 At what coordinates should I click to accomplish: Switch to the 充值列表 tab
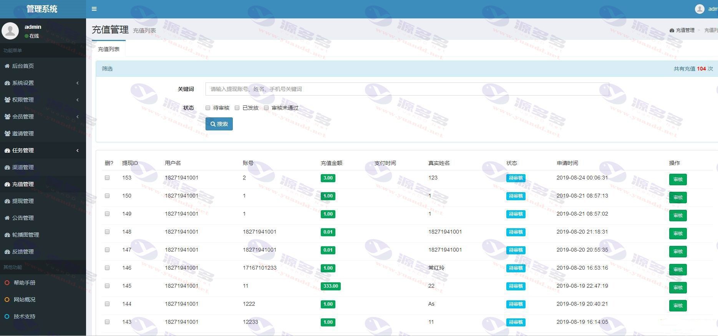(109, 49)
